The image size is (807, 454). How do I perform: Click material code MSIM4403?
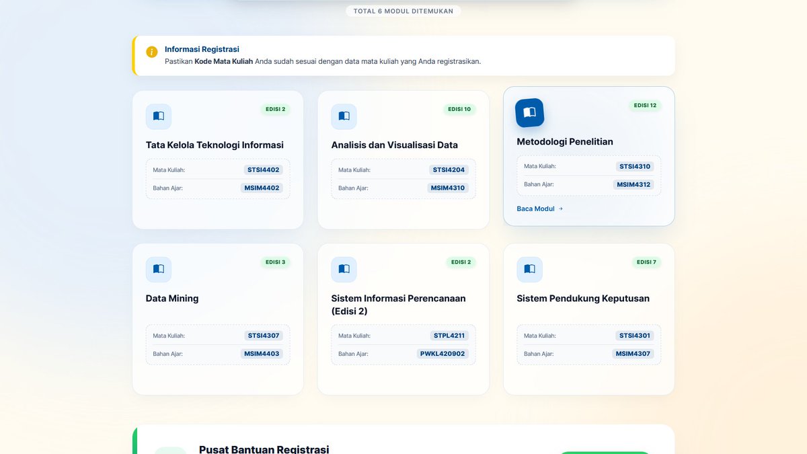[x=262, y=354]
